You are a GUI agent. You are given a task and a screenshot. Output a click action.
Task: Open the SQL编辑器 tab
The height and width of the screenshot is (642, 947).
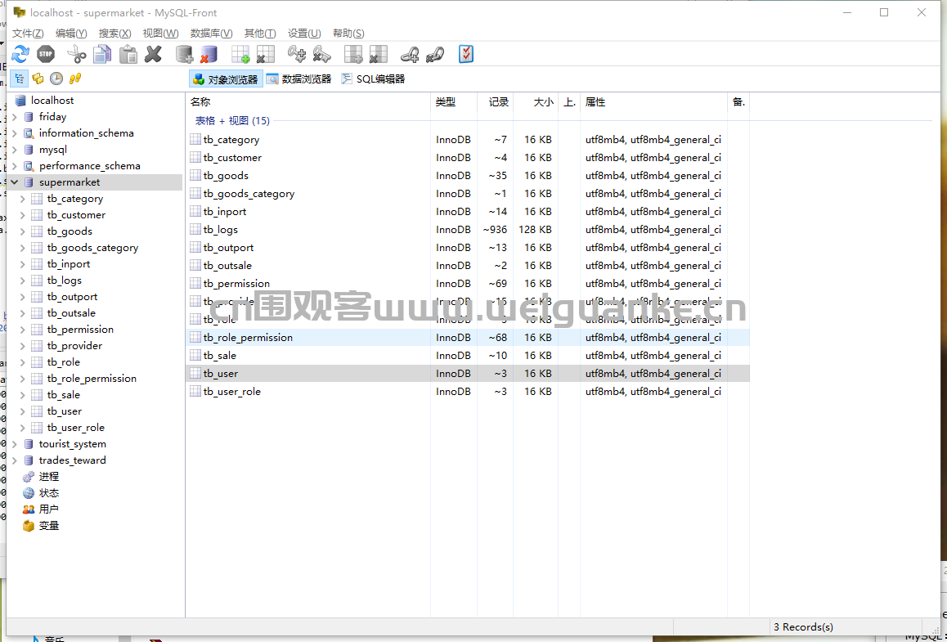[x=373, y=79]
